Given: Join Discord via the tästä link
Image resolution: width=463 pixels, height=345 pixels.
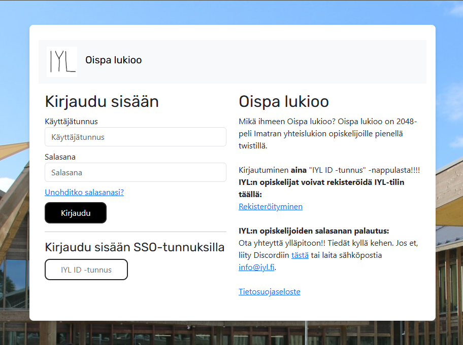Looking at the screenshot, I should point(301,255).
